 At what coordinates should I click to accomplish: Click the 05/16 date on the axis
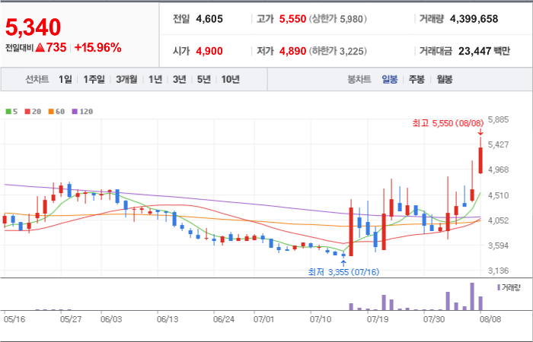[x=14, y=320]
